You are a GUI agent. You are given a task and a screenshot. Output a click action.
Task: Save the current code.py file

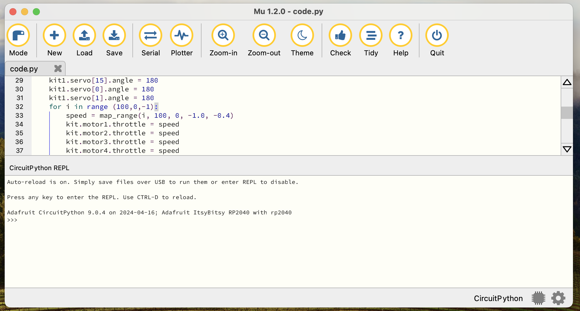click(x=114, y=35)
